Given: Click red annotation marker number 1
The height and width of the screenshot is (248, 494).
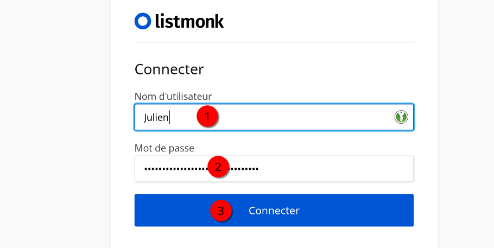Looking at the screenshot, I should point(207,116).
